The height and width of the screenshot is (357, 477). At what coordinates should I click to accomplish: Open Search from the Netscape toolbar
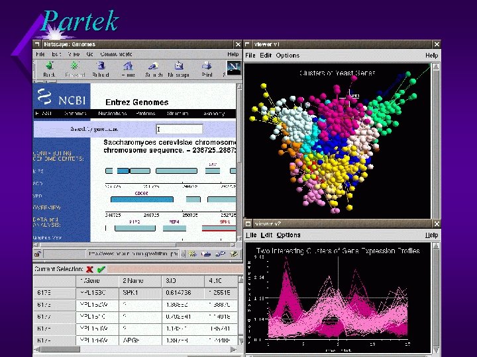click(x=154, y=69)
